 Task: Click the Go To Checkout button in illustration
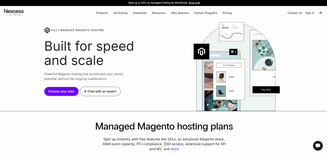229,65
